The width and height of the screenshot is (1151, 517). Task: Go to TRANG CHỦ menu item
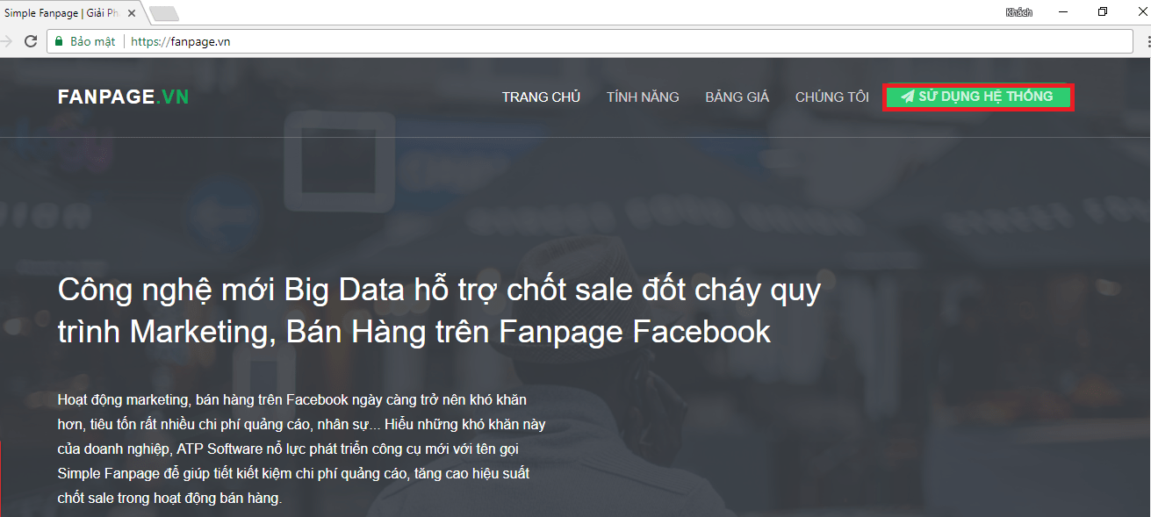(x=541, y=97)
